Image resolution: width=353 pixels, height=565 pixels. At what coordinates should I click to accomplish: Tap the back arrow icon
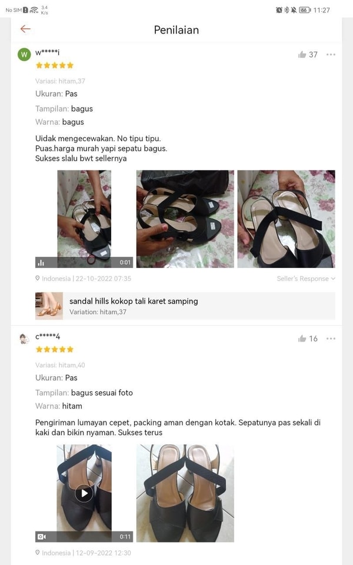(x=25, y=29)
